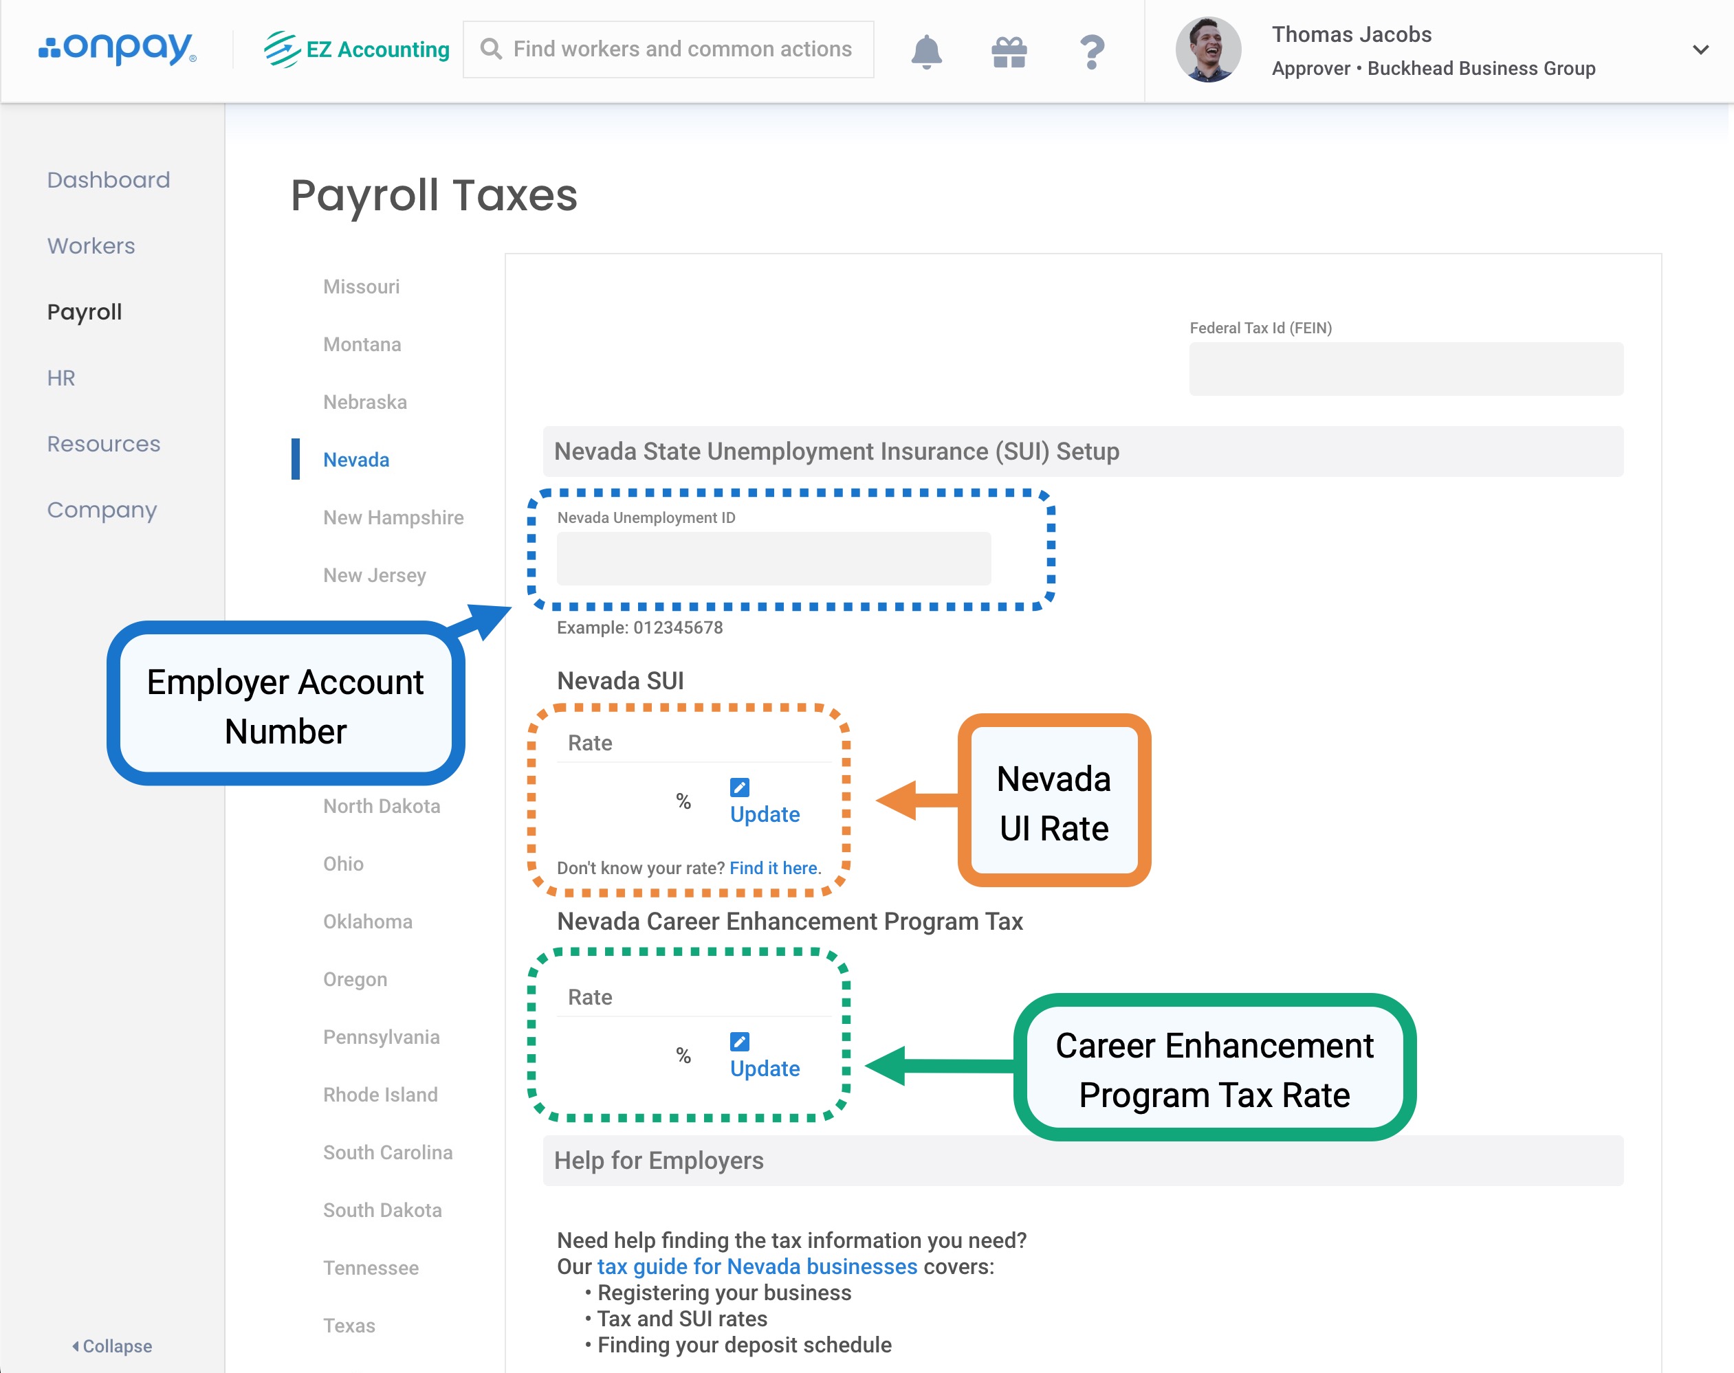Click the Nevada SUI rate edit pencil icon
This screenshot has height=1373, width=1734.
pos(739,787)
